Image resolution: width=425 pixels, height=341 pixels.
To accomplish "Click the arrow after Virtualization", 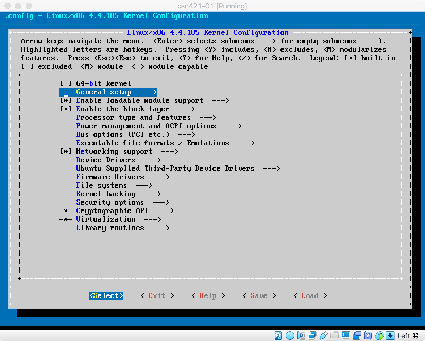I will (152, 219).
